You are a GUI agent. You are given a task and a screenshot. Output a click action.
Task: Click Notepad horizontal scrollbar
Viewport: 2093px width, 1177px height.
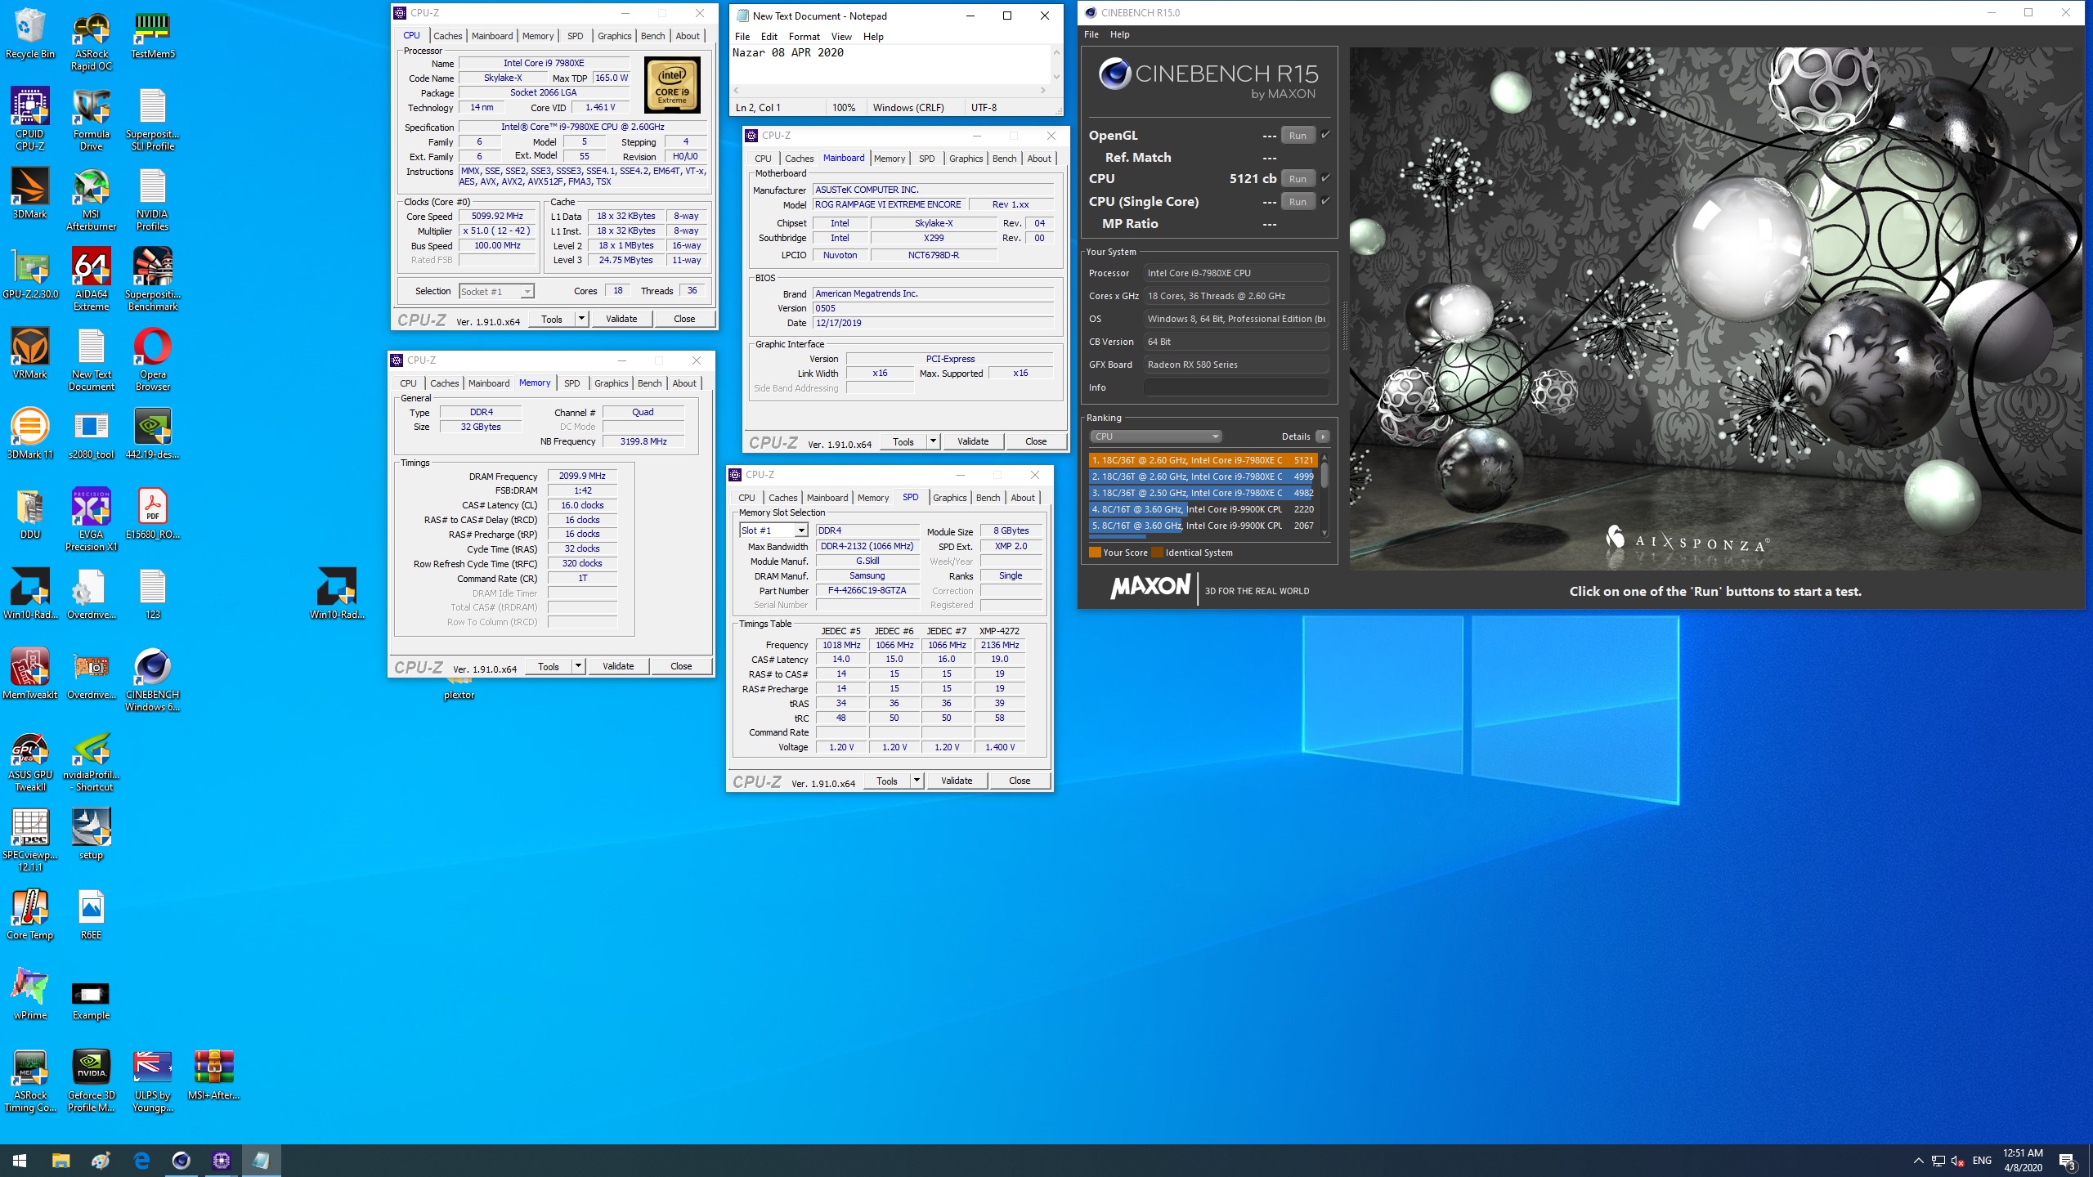tap(890, 90)
